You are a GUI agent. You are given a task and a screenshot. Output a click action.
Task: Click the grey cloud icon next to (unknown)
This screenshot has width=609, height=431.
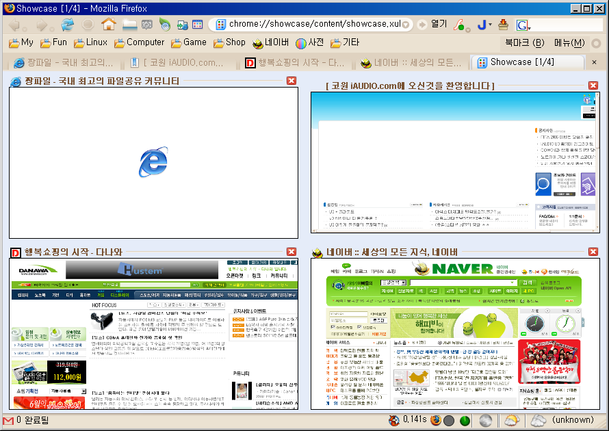click(x=539, y=420)
